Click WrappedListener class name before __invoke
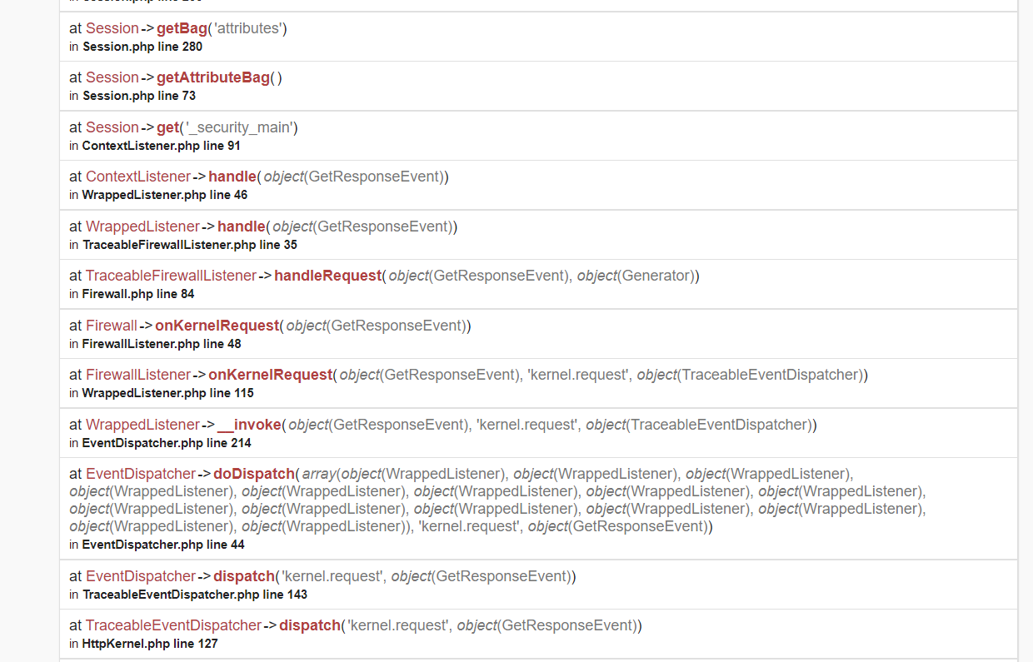The height and width of the screenshot is (662, 1033). 142,425
